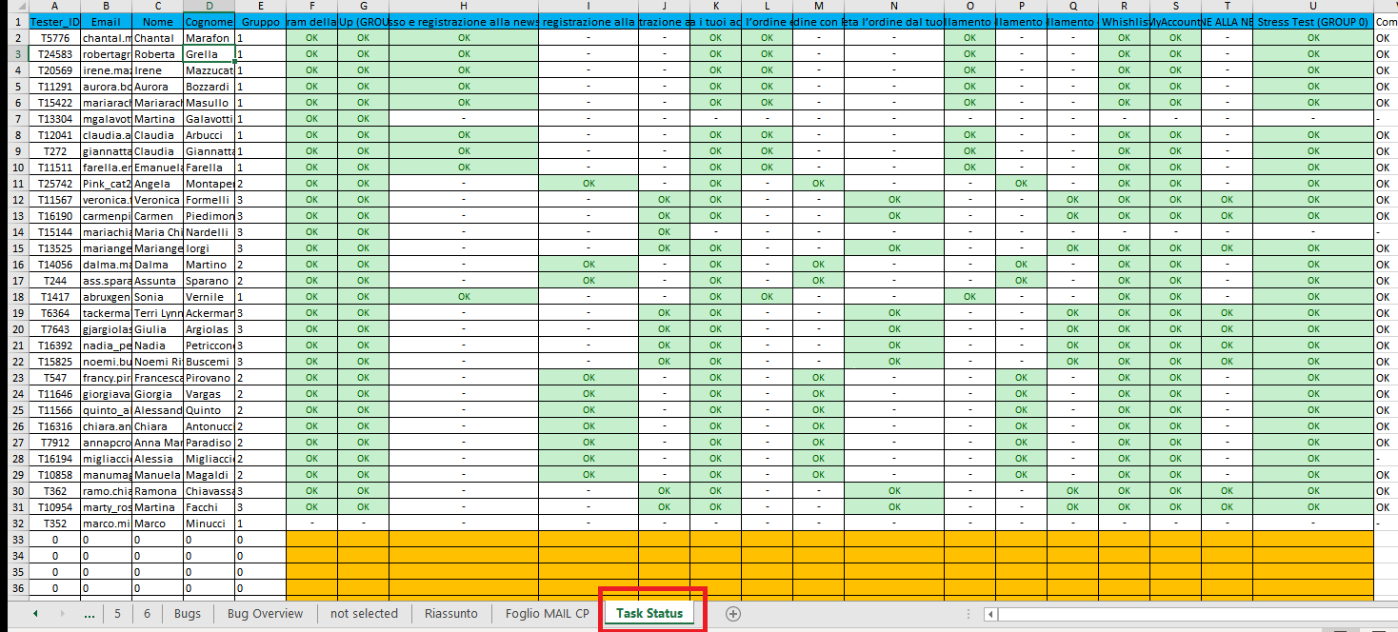The width and height of the screenshot is (1398, 632).
Task: Show hidden sheets via the ellipsis button
Action: (x=90, y=614)
